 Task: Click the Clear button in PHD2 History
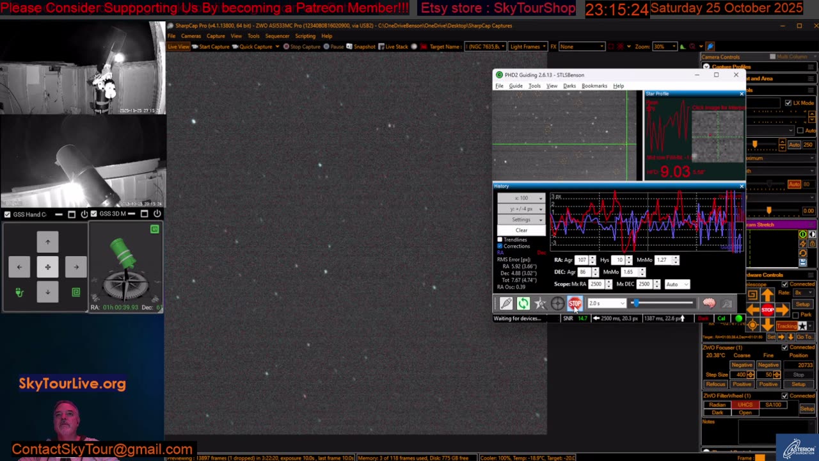click(521, 230)
